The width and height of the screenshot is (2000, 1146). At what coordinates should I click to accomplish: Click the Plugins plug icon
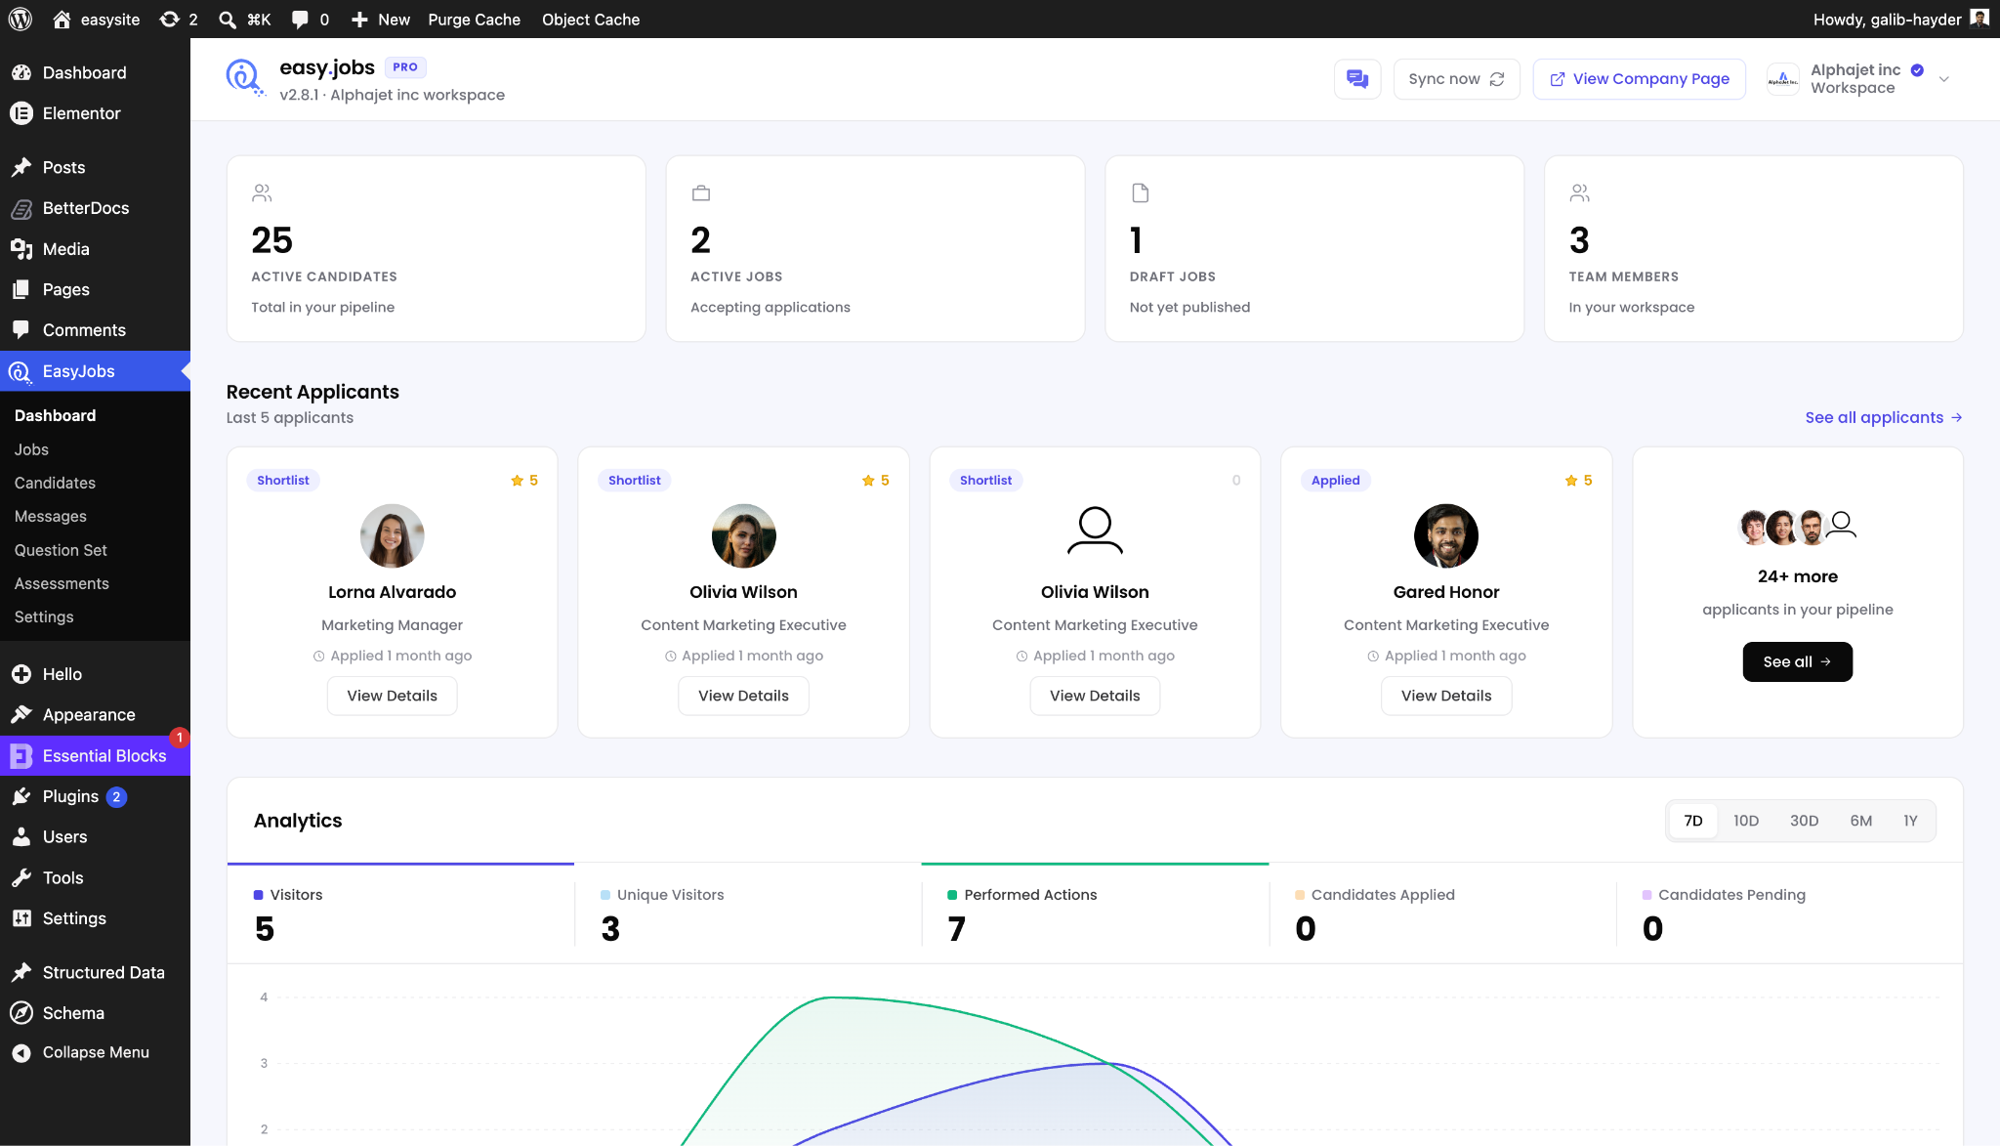21,796
